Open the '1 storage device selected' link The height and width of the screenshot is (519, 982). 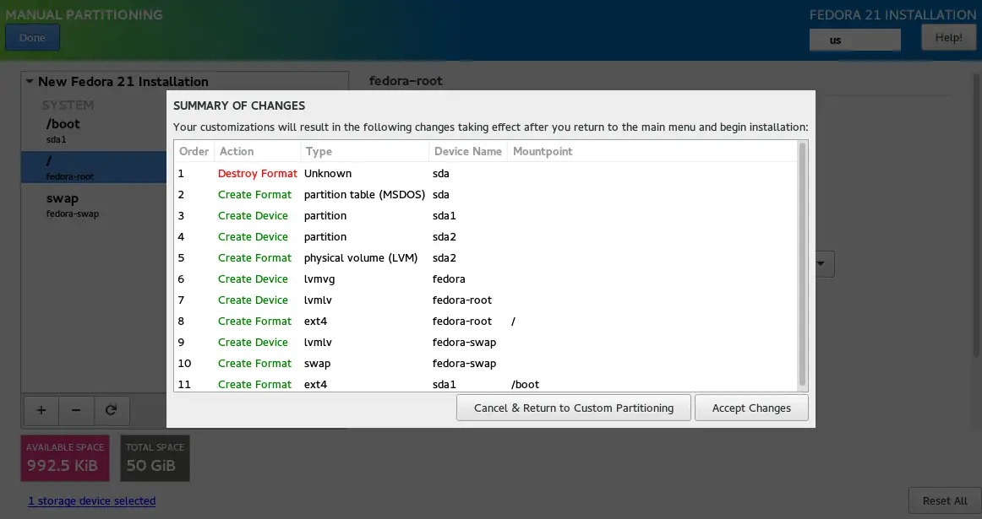tap(92, 501)
